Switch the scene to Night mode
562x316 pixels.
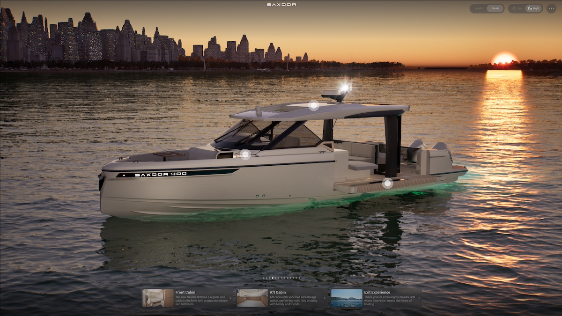533,8
